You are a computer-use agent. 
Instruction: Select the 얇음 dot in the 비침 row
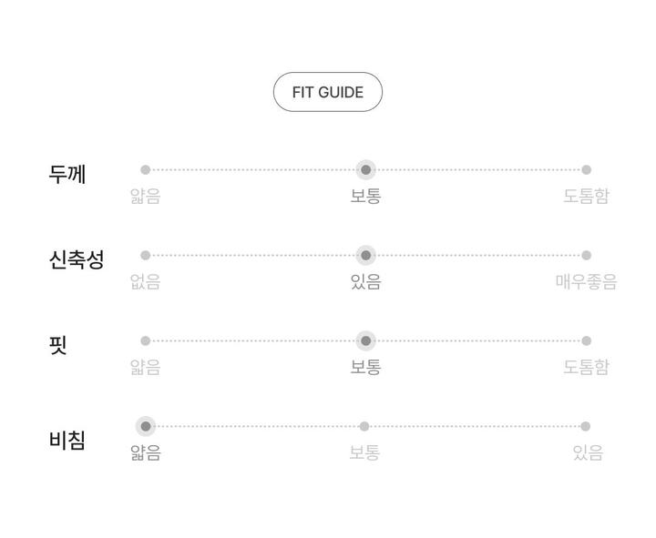(145, 426)
